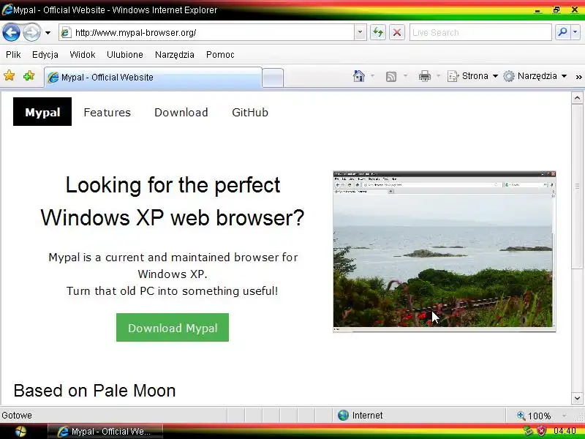Focus the Live Search box
The height and width of the screenshot is (439, 585).
[480, 33]
